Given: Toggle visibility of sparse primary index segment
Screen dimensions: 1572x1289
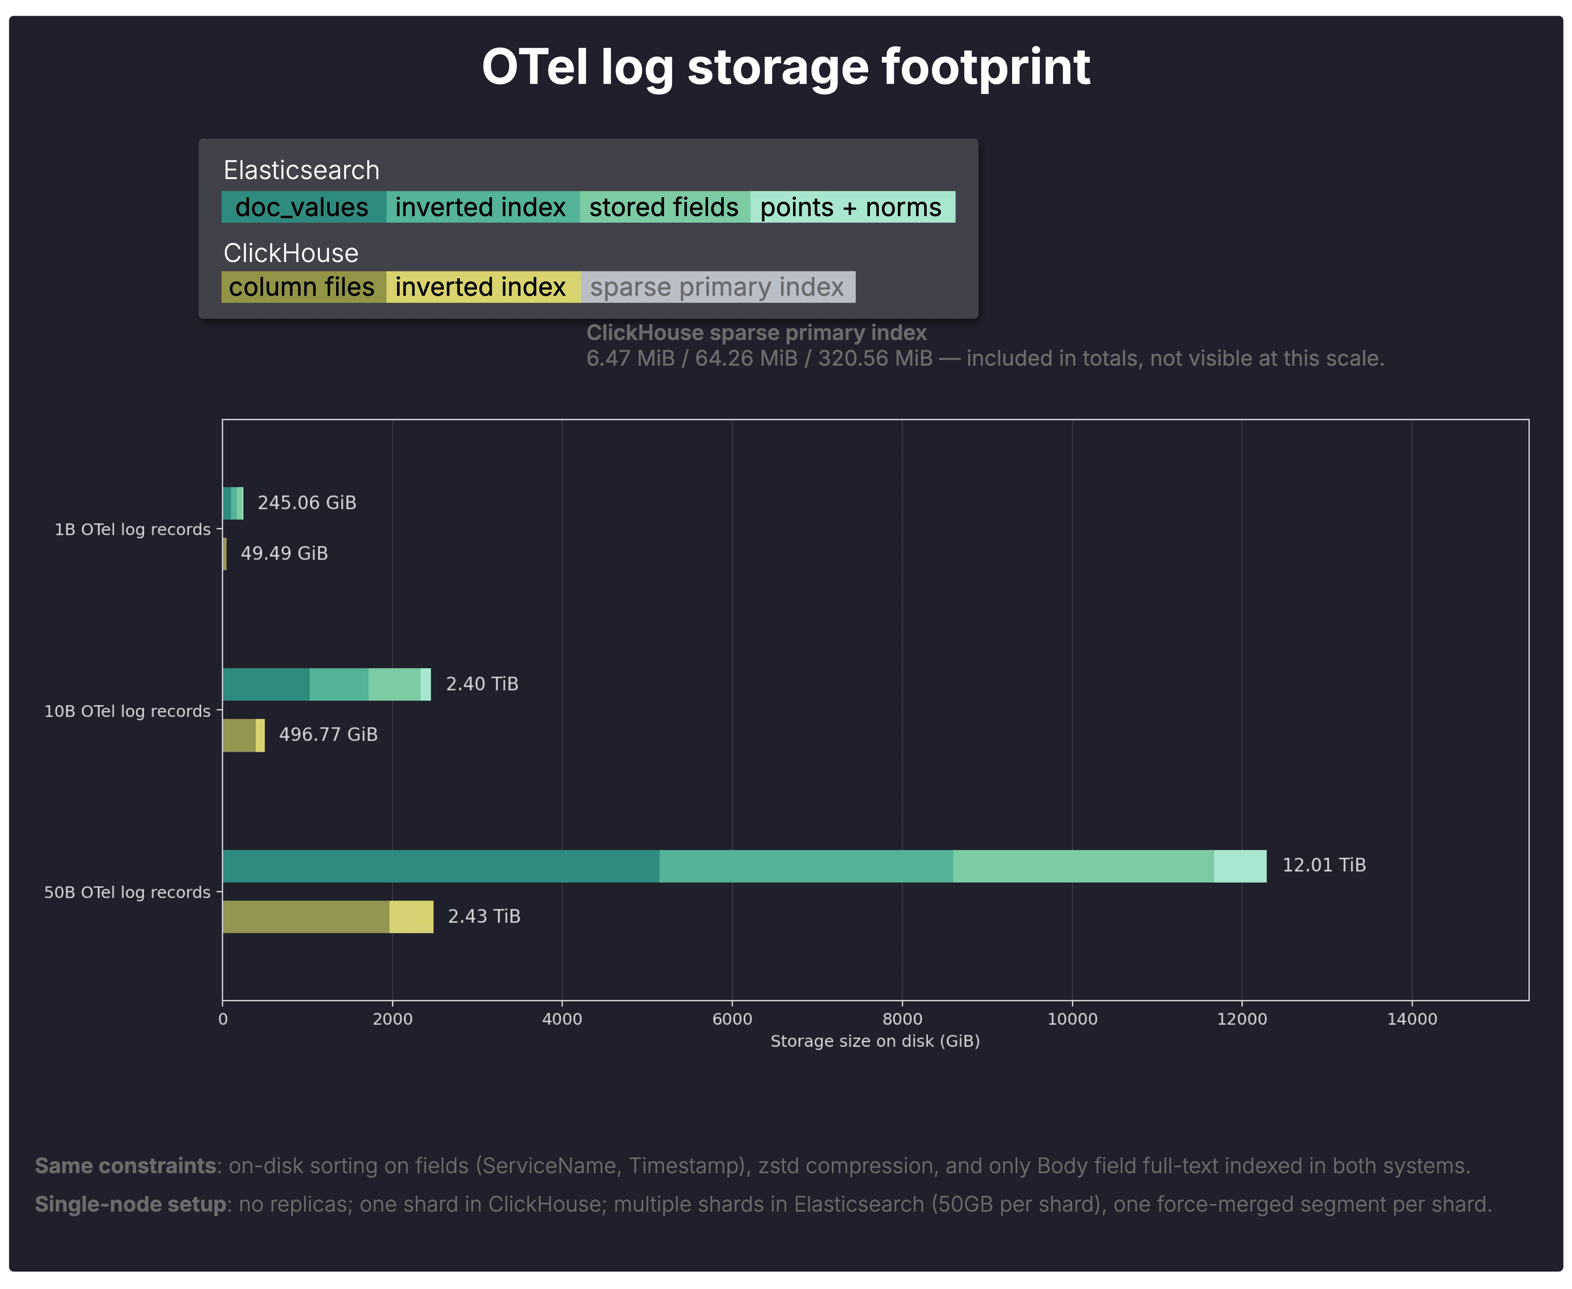Looking at the screenshot, I should pyautogui.click(x=717, y=287).
